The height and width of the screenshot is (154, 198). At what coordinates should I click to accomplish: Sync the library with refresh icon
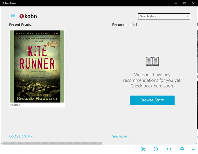pyautogui.click(x=156, y=149)
